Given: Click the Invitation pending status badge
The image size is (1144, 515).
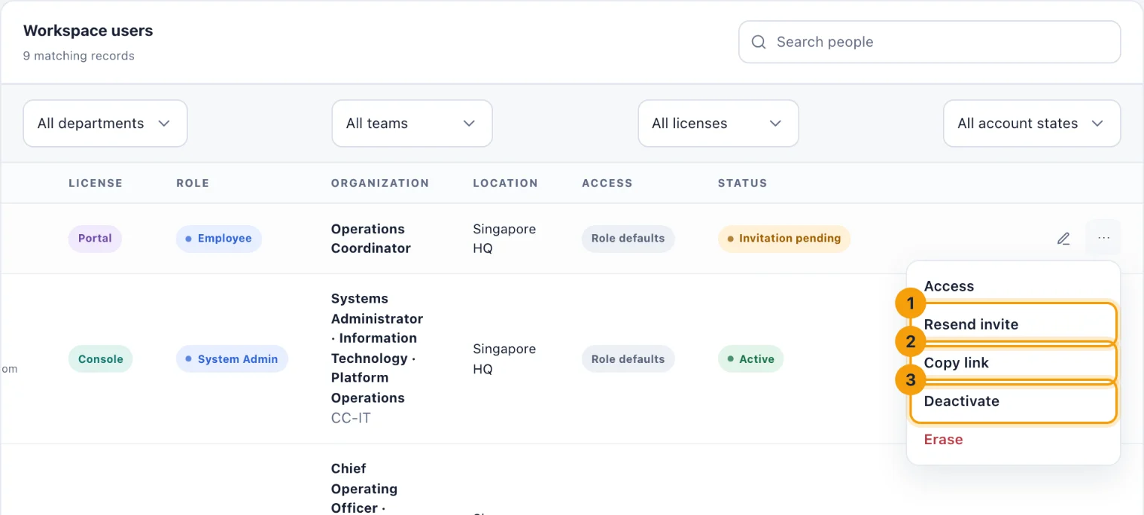Looking at the screenshot, I should [784, 238].
